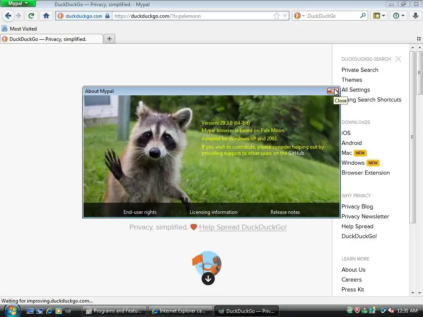
Task: Click the muted volume tray icon
Action: click(x=391, y=310)
